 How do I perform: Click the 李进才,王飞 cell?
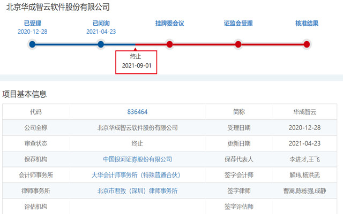tap(305, 159)
